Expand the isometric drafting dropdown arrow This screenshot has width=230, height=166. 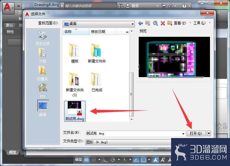pos(130,160)
